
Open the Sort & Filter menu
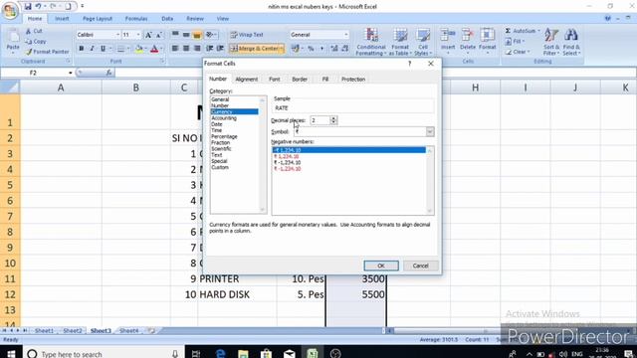[x=551, y=42]
